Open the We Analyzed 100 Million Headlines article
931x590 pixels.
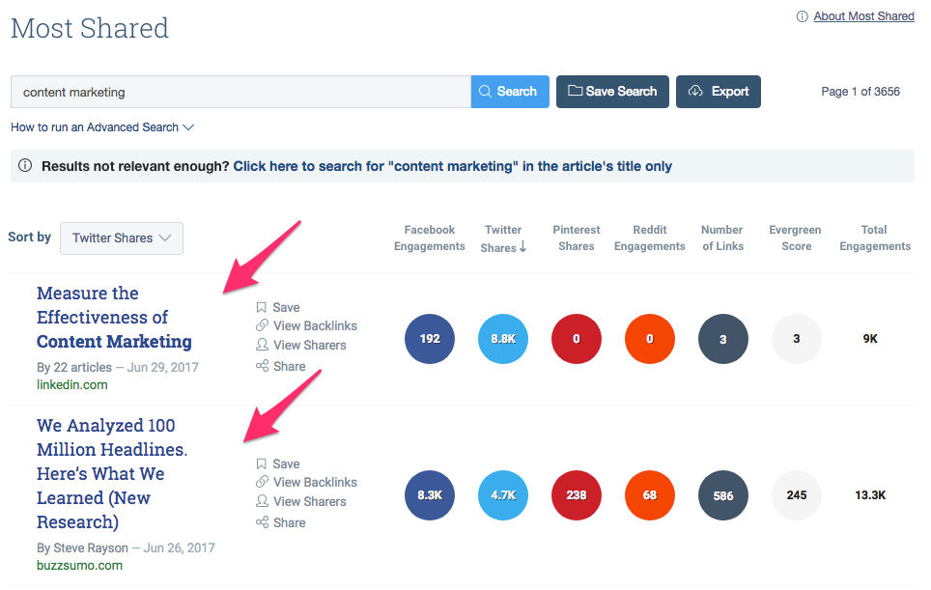(106, 473)
